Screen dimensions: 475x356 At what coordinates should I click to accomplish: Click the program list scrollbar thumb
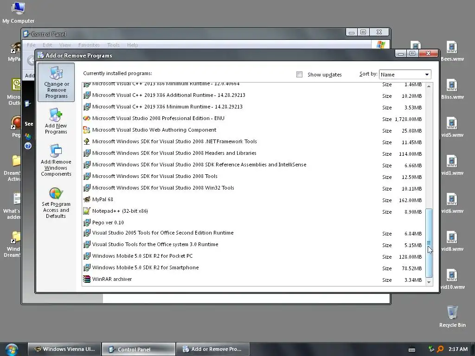[x=429, y=243]
